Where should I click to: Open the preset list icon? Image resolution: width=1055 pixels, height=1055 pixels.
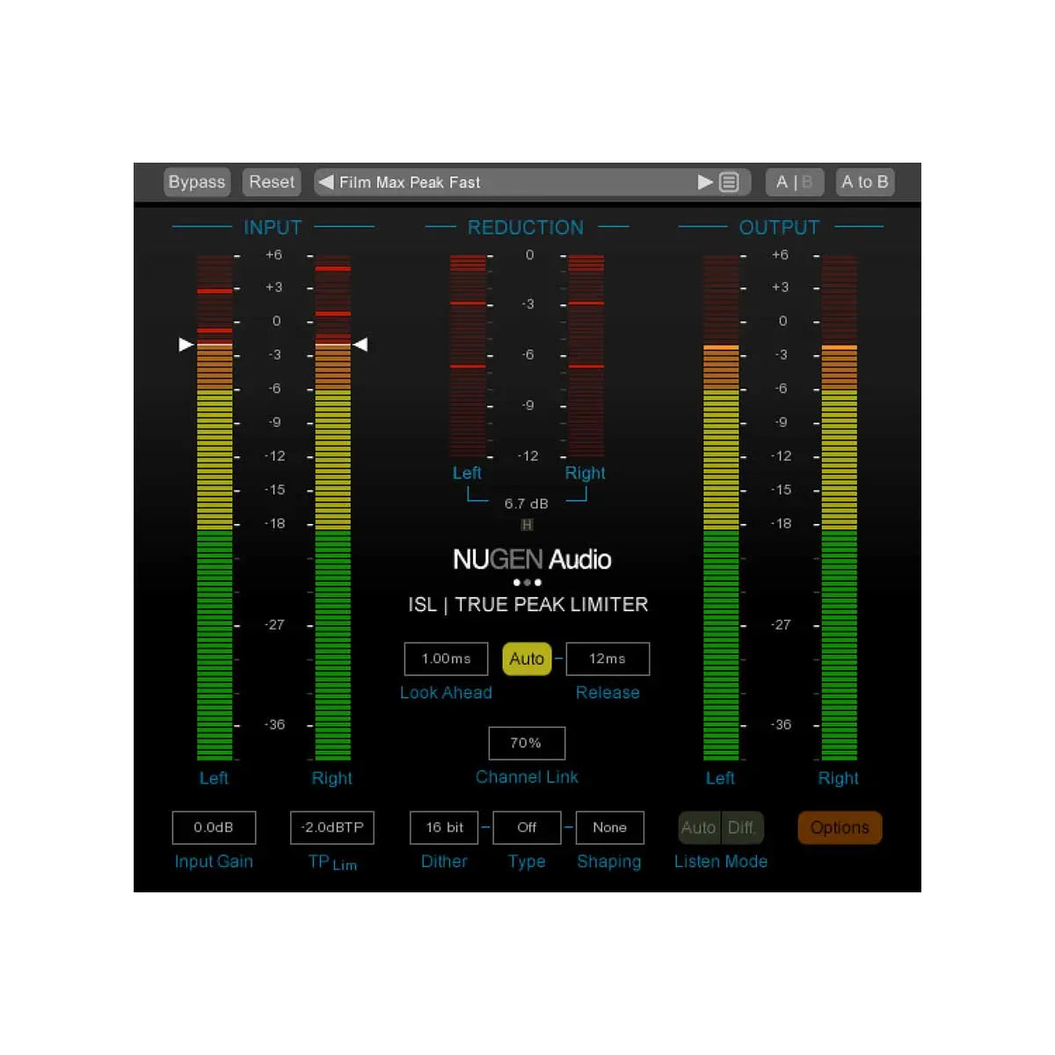(730, 182)
